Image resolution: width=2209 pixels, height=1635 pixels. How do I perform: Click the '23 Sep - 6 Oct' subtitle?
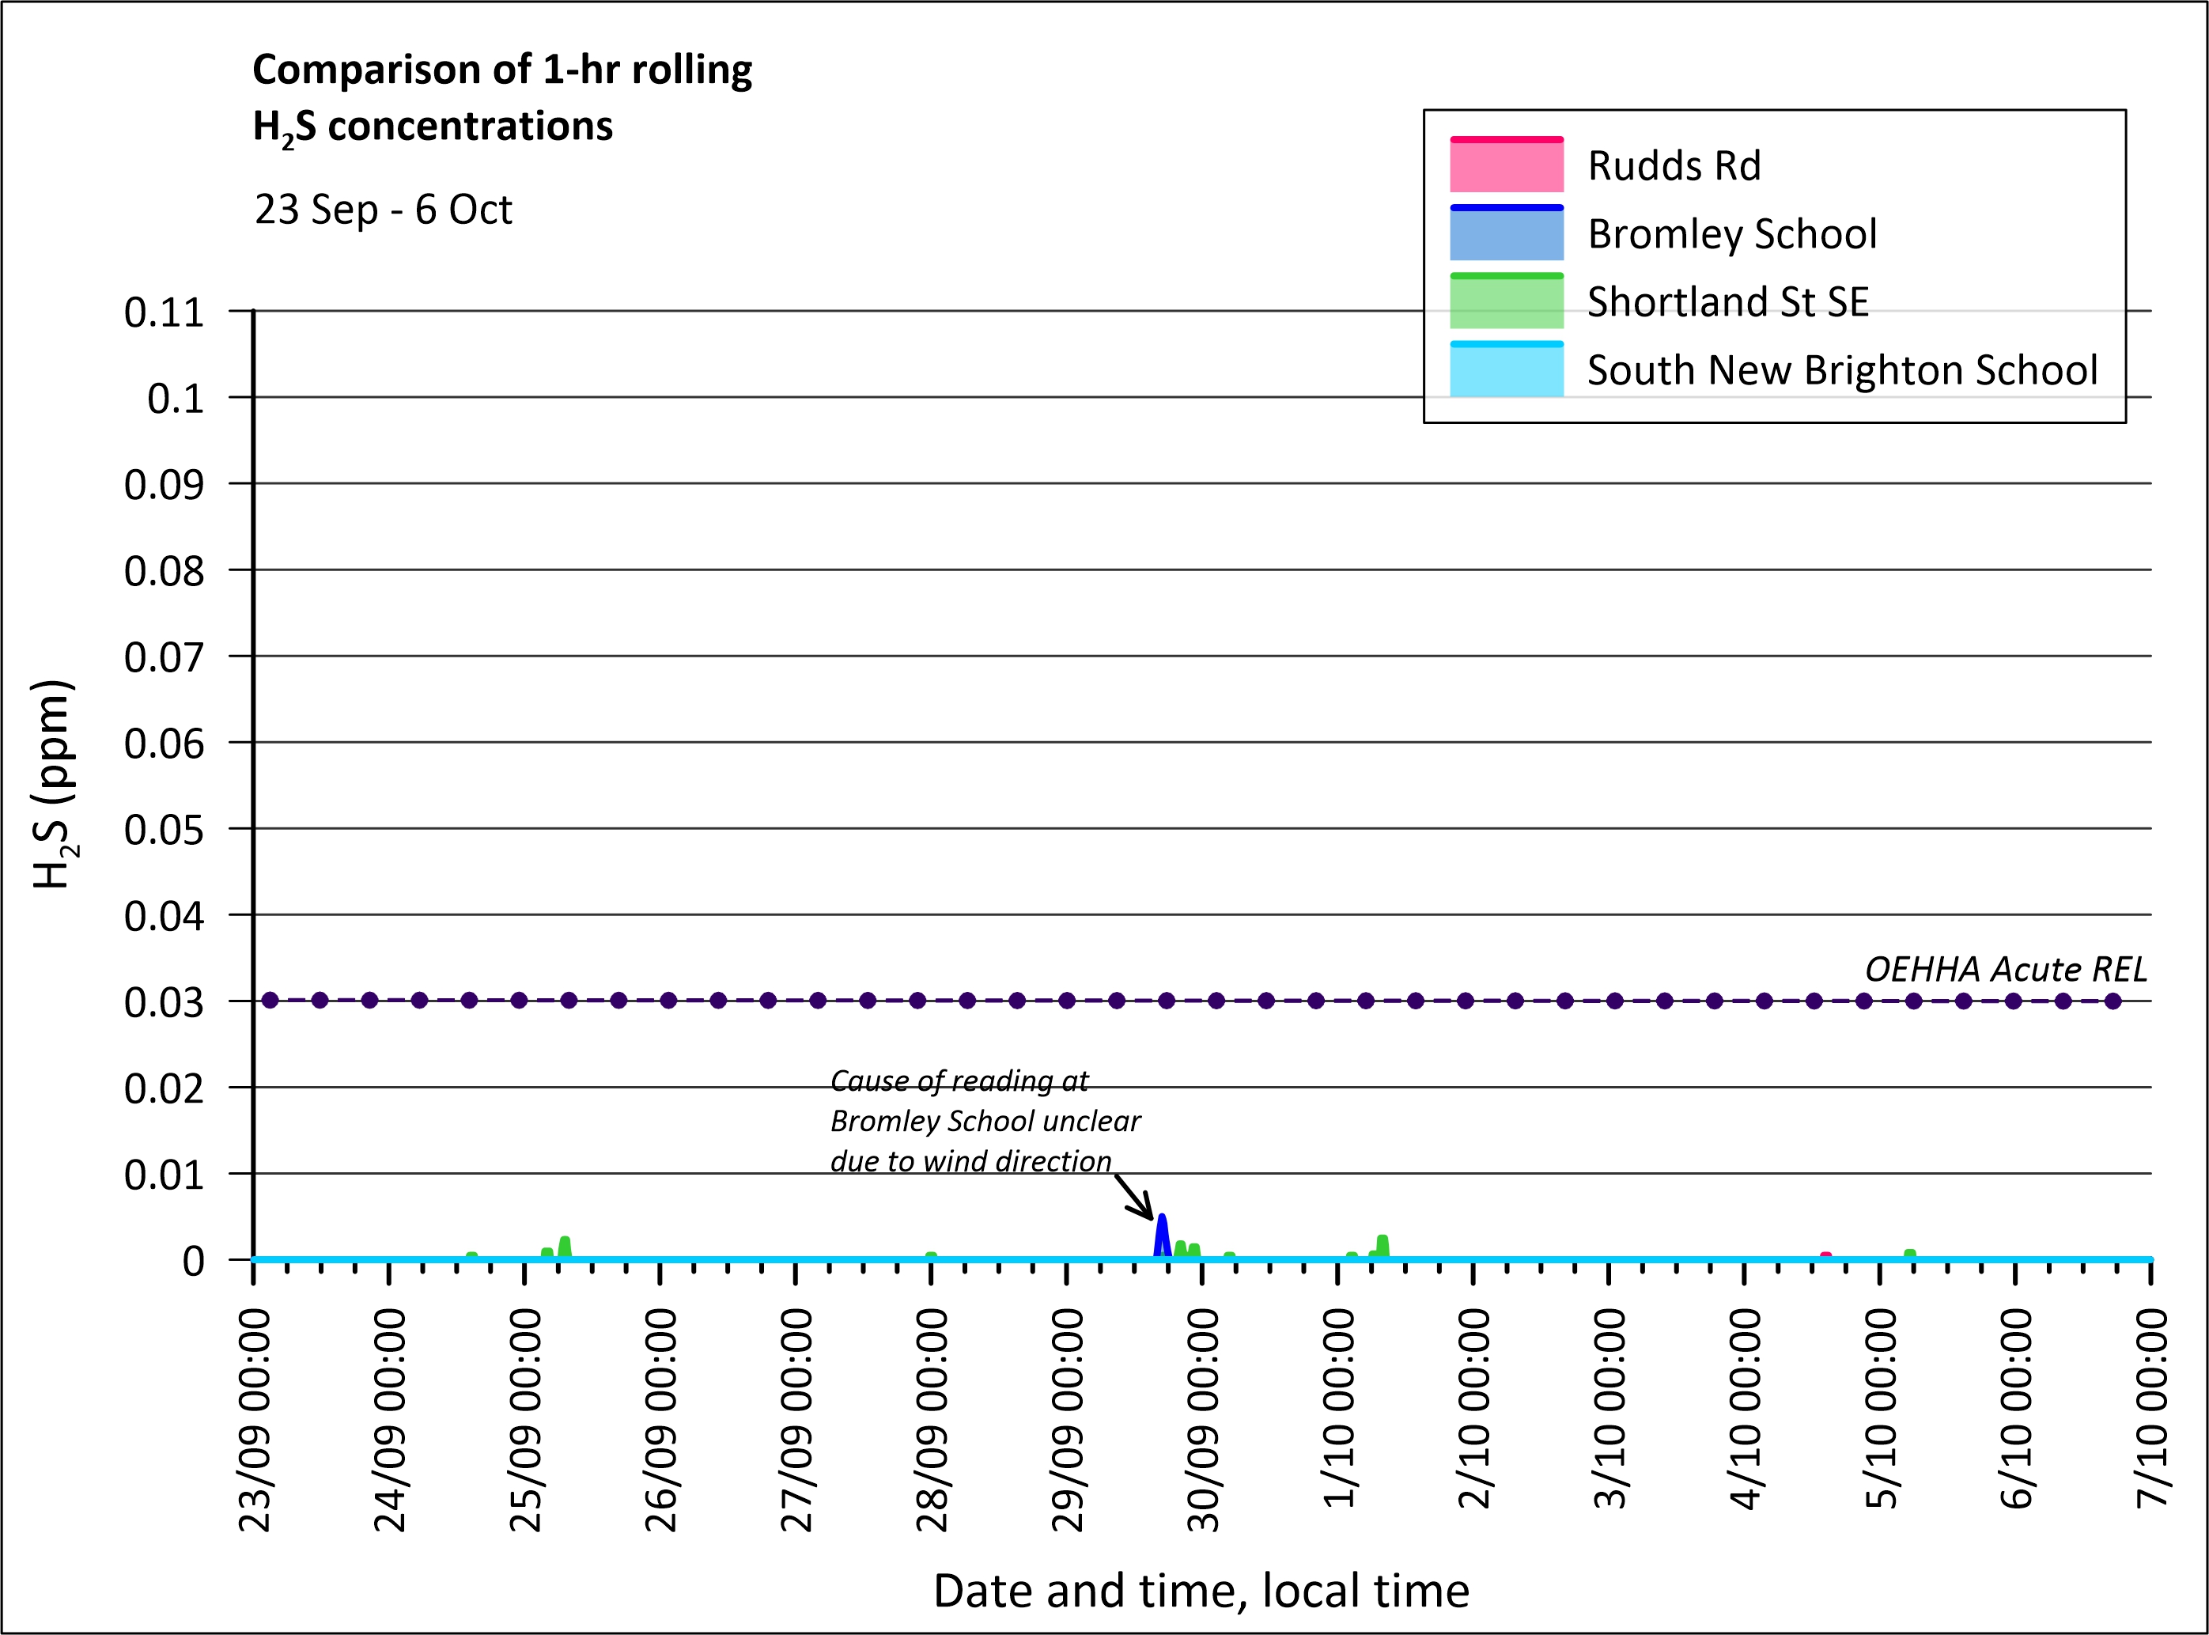[x=383, y=210]
